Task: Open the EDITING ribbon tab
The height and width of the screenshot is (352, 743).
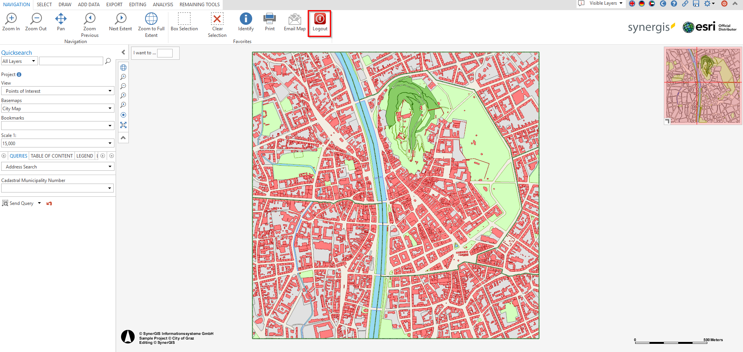Action: (138, 5)
